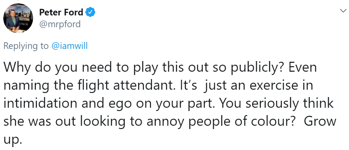Open the @mrpford handle

coord(60,24)
